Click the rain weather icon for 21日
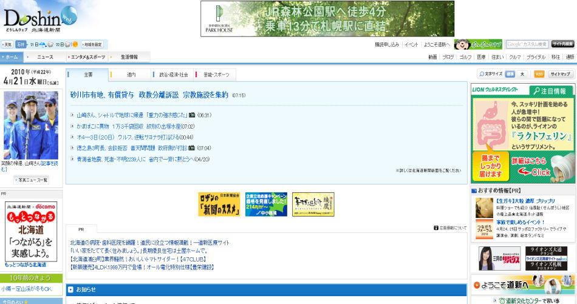The height and width of the screenshot is (304, 577). pos(43,44)
